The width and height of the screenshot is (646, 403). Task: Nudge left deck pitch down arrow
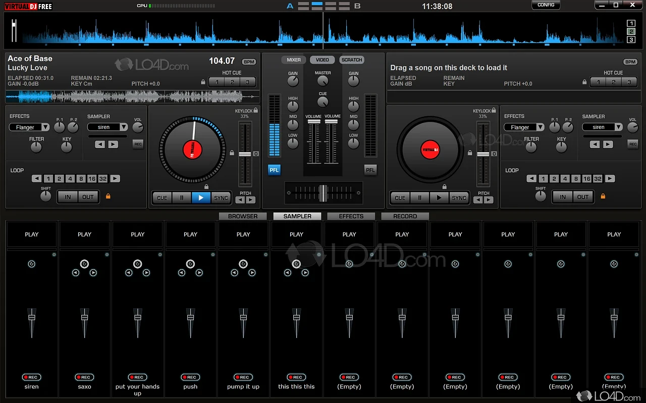pyautogui.click(x=240, y=200)
